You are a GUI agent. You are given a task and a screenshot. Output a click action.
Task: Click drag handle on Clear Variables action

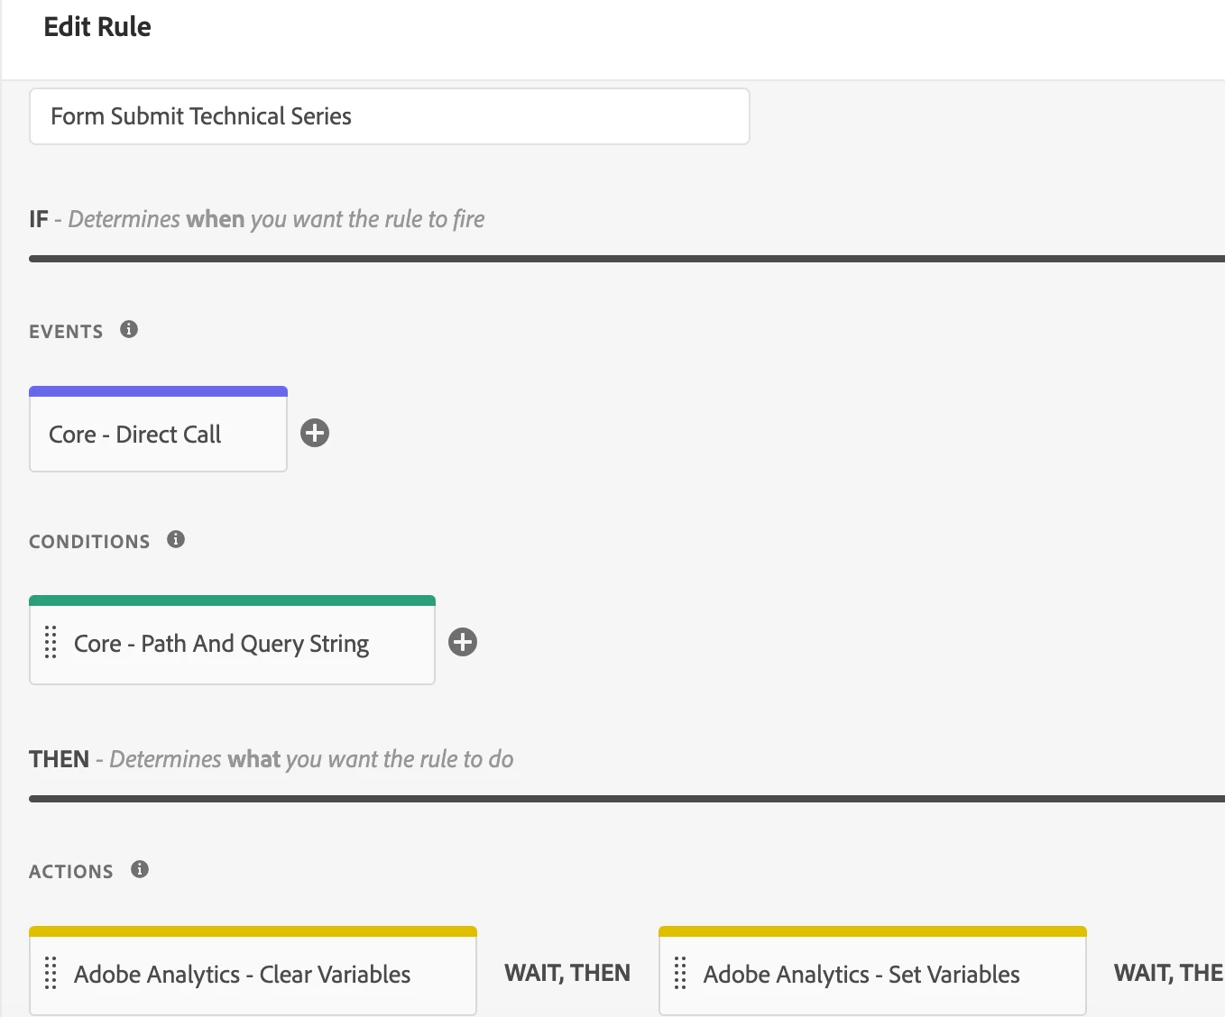click(51, 974)
